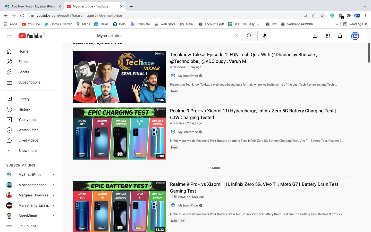Open Marvel Entertainment subscription channel
The height and width of the screenshot is (232, 371).
[29, 205]
